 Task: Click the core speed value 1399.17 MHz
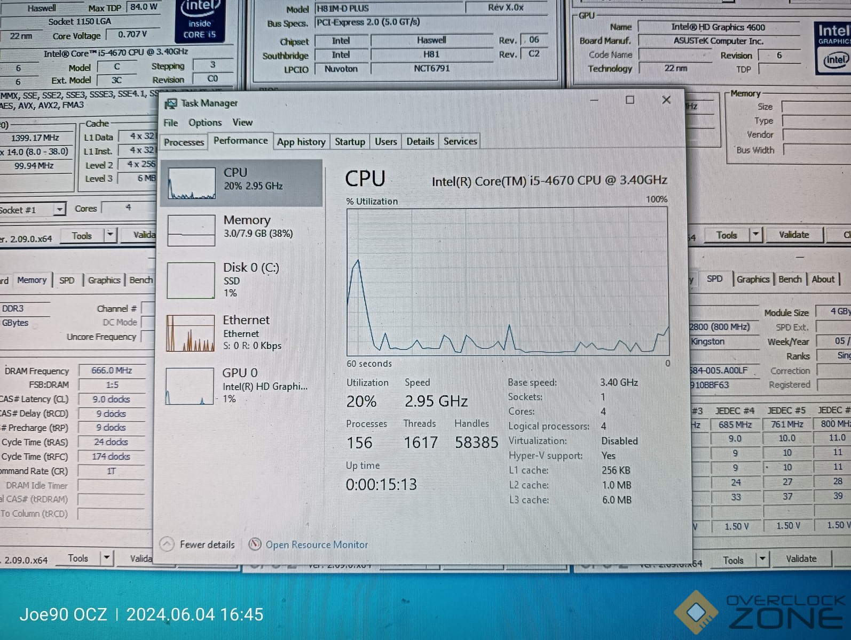point(35,138)
